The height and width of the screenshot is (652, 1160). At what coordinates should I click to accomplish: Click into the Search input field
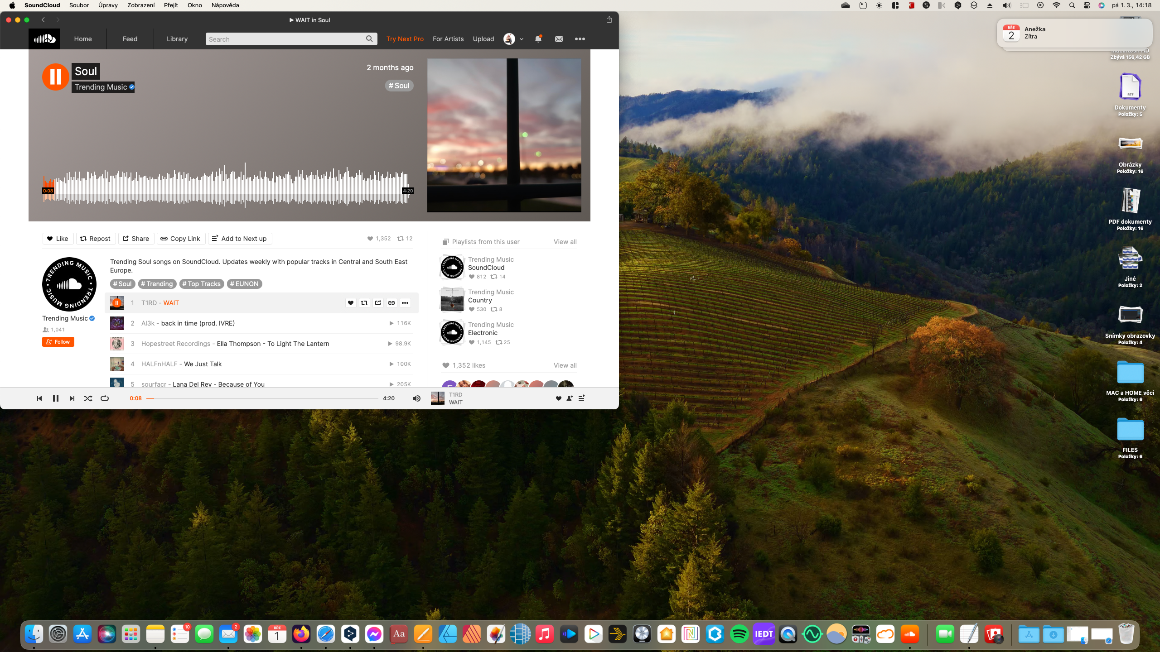coord(285,39)
